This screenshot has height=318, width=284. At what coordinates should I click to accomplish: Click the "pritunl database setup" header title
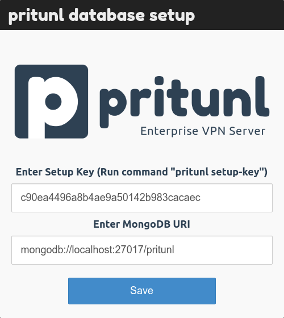[x=102, y=16]
